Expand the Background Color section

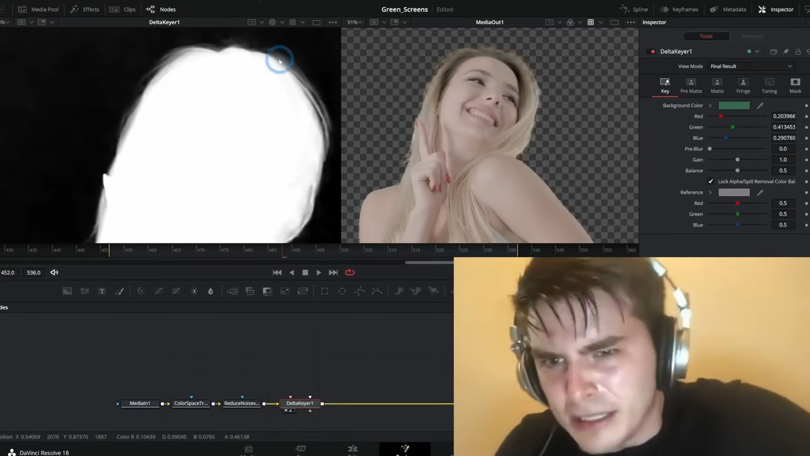point(710,106)
